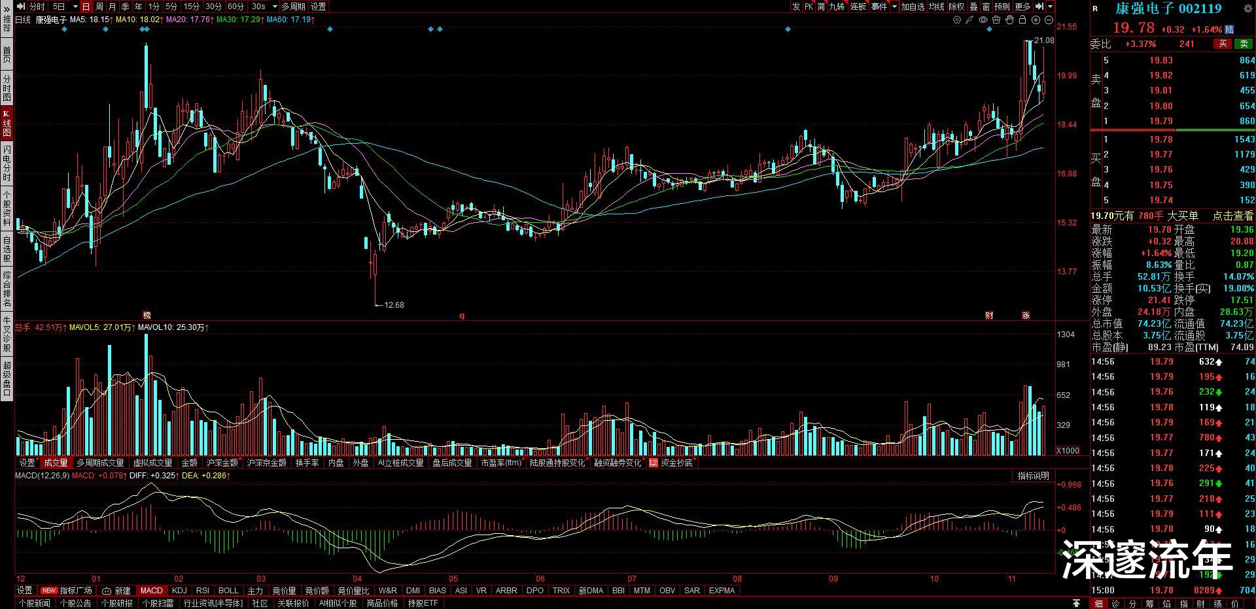Select the 换手率 turnover tab

point(307,463)
